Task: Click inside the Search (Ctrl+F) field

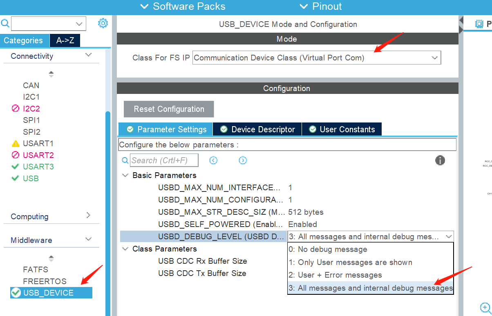Action: (163, 160)
